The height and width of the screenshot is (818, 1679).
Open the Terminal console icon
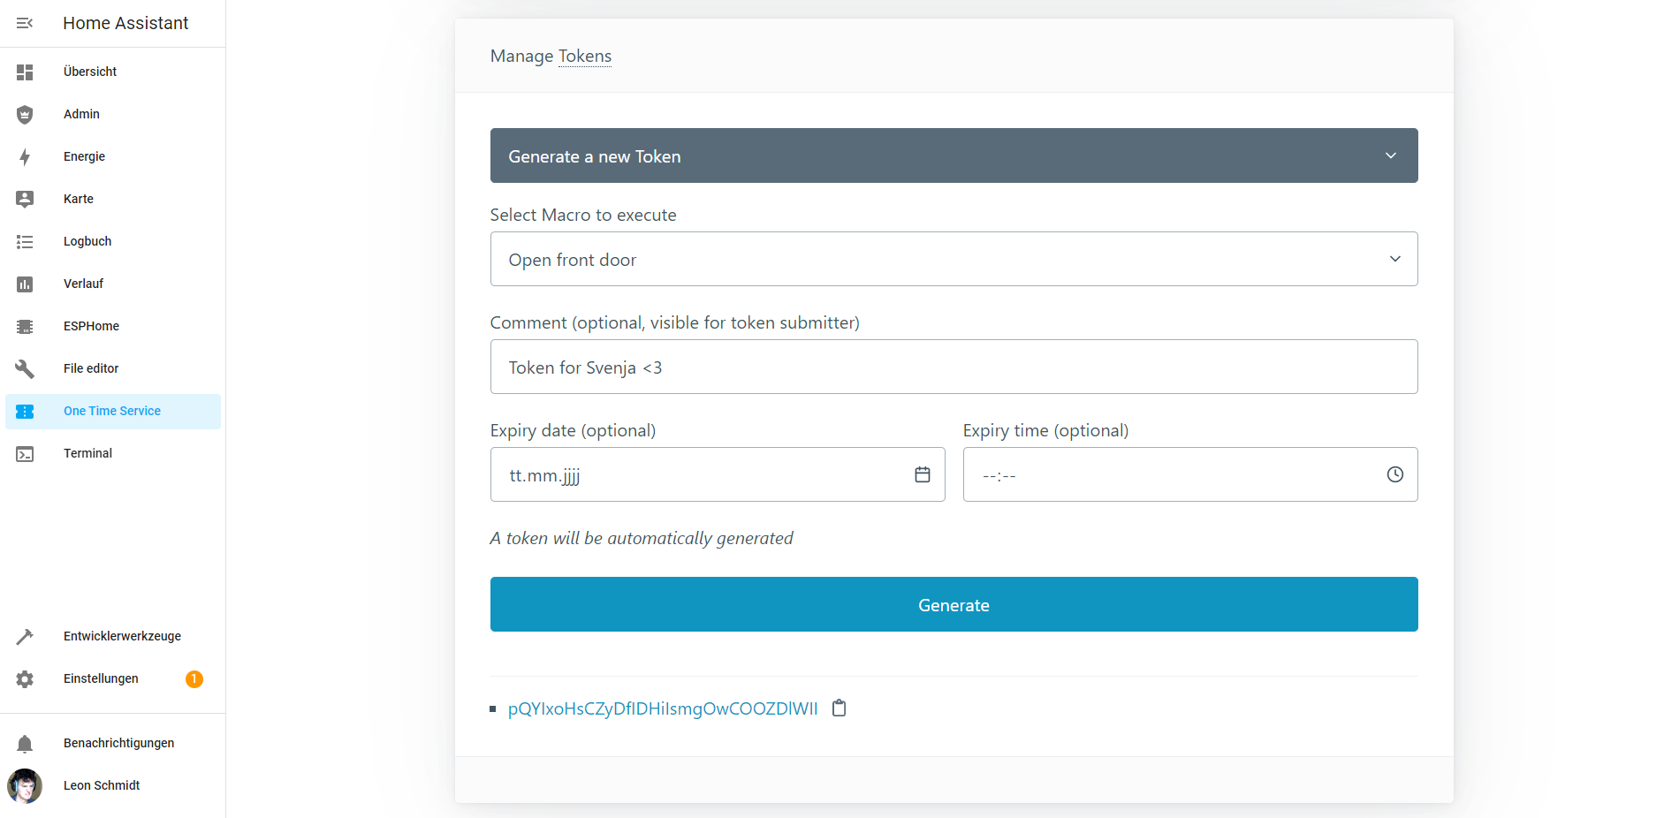pyautogui.click(x=25, y=454)
